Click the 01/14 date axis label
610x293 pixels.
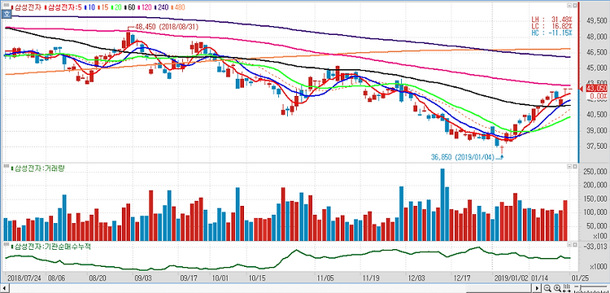[539, 278]
